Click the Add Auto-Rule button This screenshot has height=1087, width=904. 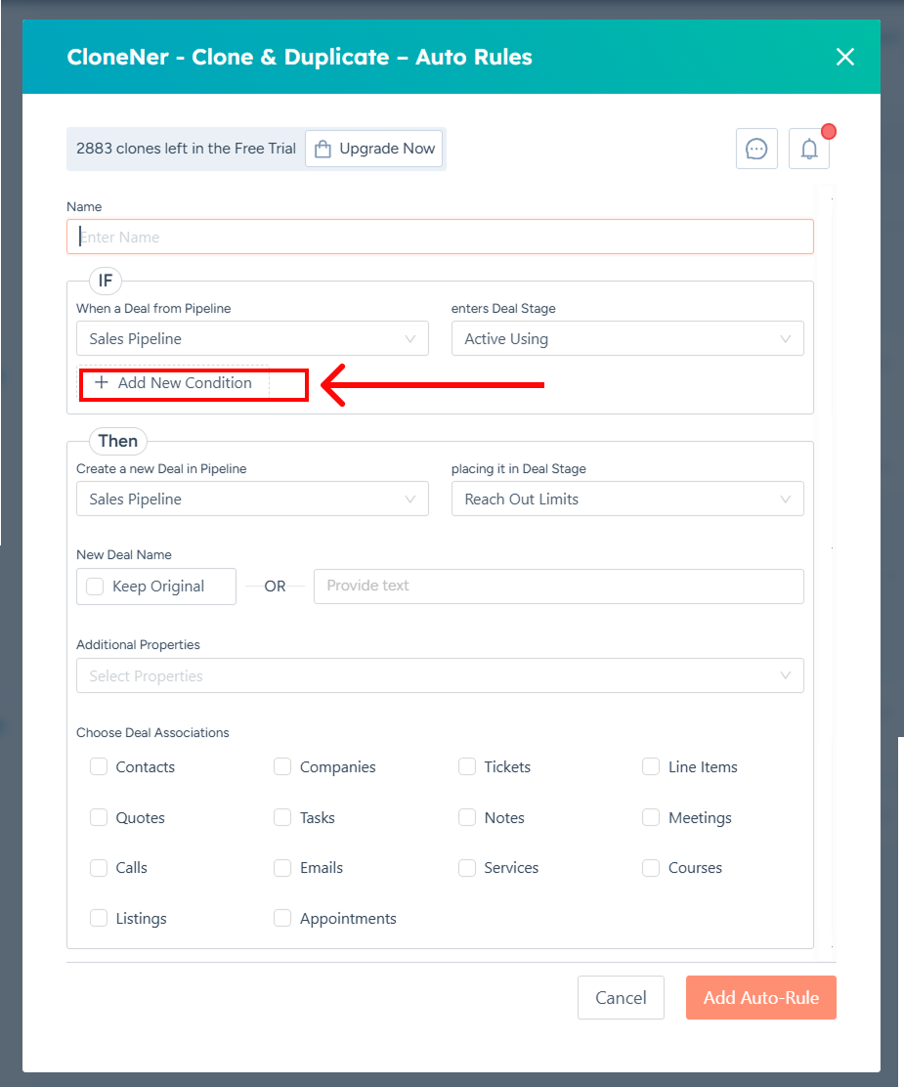761,998
